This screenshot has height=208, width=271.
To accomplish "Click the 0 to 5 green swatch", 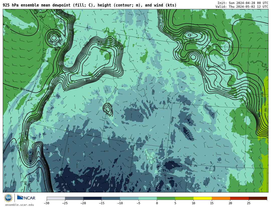I will click(166, 198).
